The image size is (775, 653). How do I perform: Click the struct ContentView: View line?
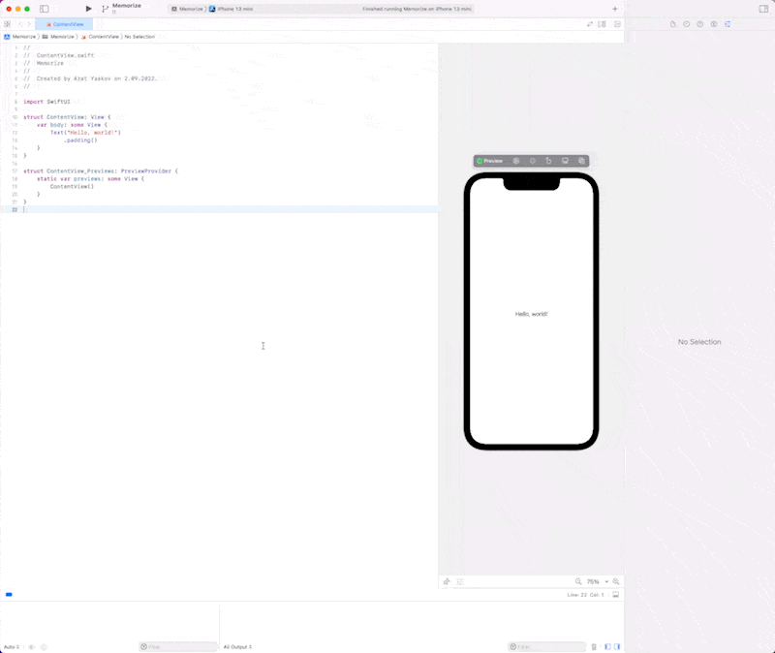(67, 117)
